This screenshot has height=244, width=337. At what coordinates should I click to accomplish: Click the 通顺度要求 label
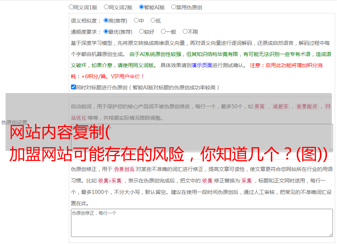(86, 32)
